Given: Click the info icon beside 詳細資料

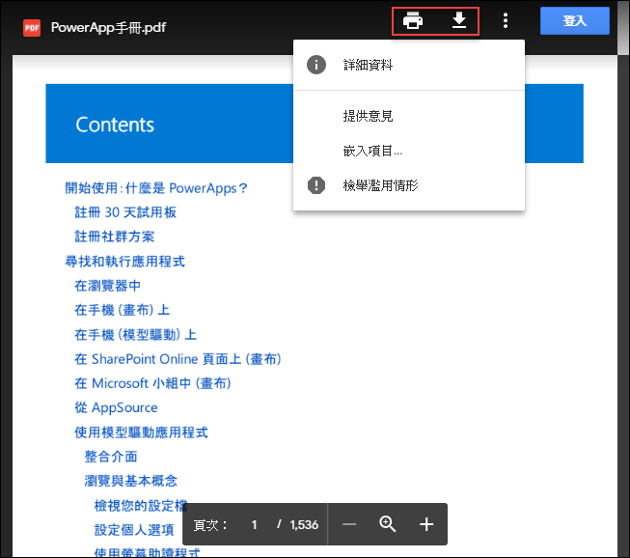Looking at the screenshot, I should point(316,65).
